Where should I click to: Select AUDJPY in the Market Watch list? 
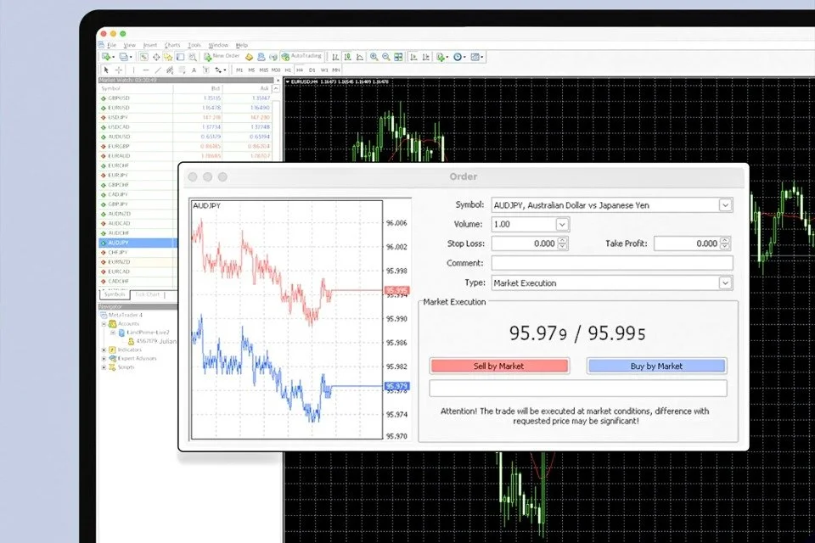119,242
